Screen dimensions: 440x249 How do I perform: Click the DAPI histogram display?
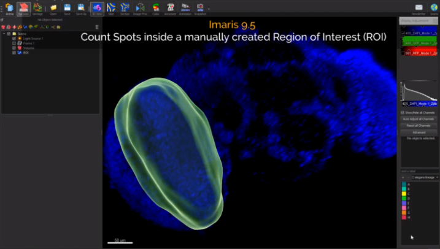[x=419, y=91]
